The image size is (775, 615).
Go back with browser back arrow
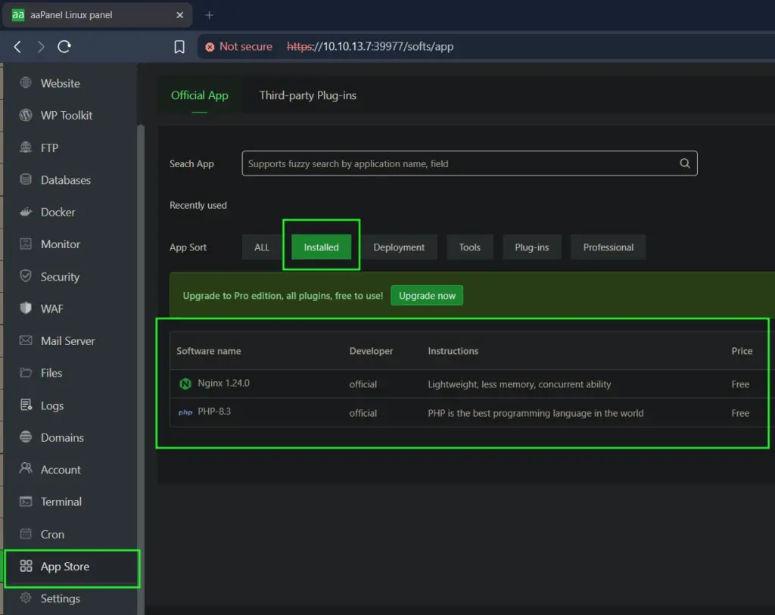pos(18,46)
